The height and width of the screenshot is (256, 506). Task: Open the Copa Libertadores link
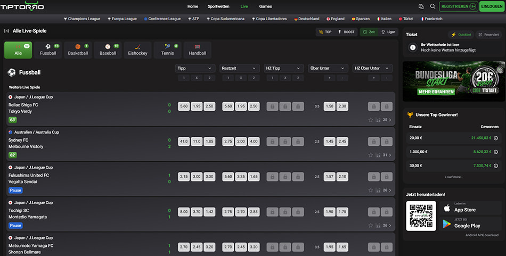[270, 19]
